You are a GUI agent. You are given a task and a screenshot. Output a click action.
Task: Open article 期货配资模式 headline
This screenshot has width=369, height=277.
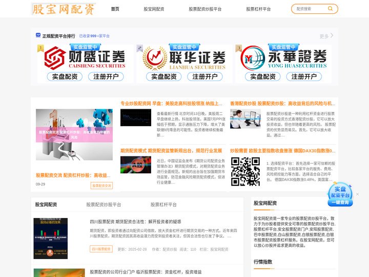pos(171,150)
